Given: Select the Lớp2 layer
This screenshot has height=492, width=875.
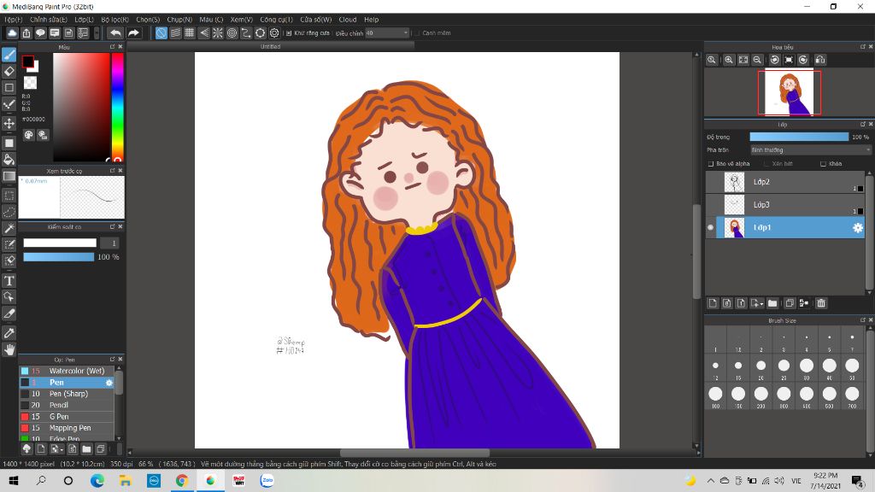Looking at the screenshot, I should [x=785, y=182].
